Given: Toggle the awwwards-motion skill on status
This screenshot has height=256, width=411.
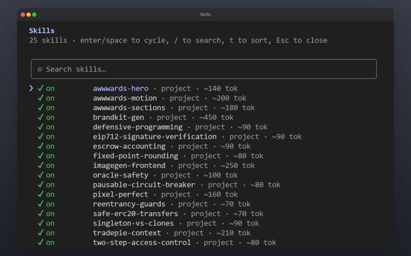Looking at the screenshot, I should click(x=46, y=98).
